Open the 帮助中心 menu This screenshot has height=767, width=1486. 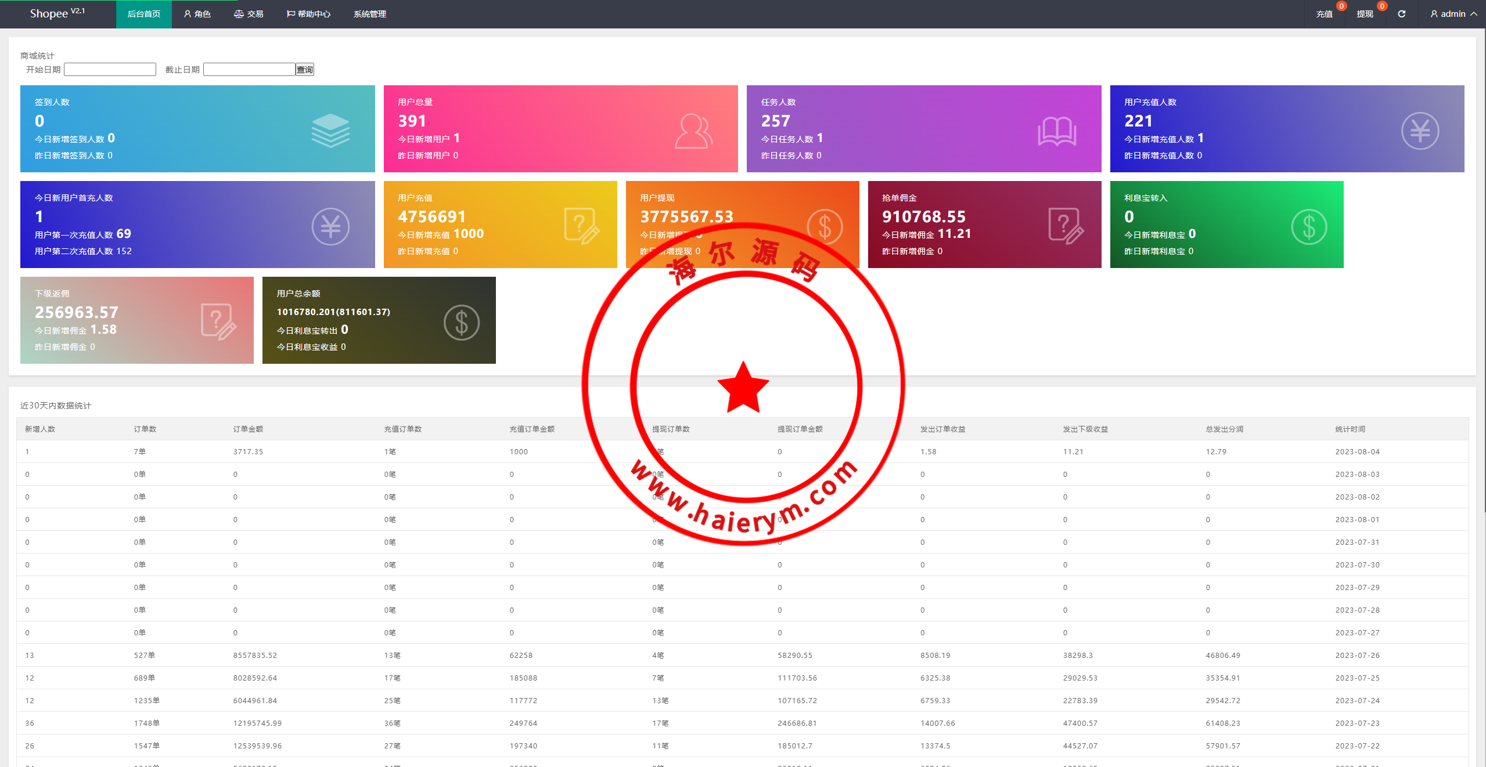(x=308, y=14)
